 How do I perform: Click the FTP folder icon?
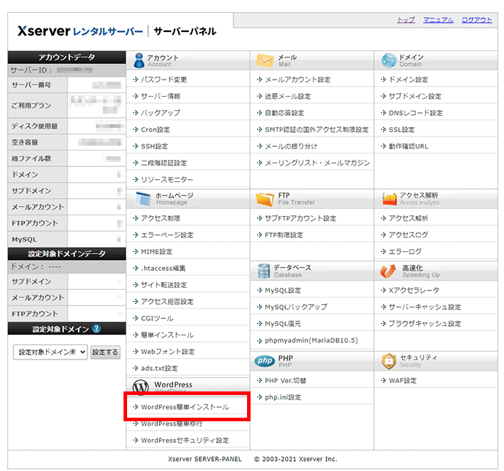[265, 199]
